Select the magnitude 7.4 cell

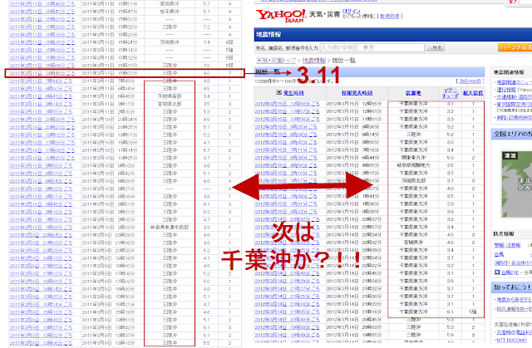point(206,42)
